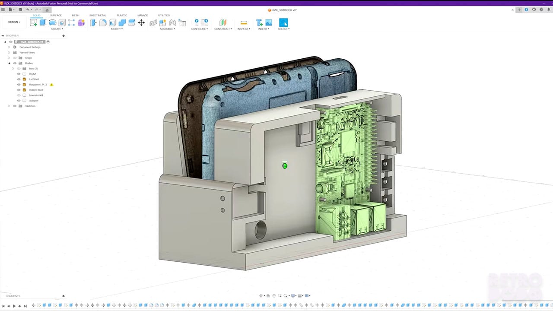Screen dimensions: 553x311
Task: Show the usbcpwr body
Action: 18,100
